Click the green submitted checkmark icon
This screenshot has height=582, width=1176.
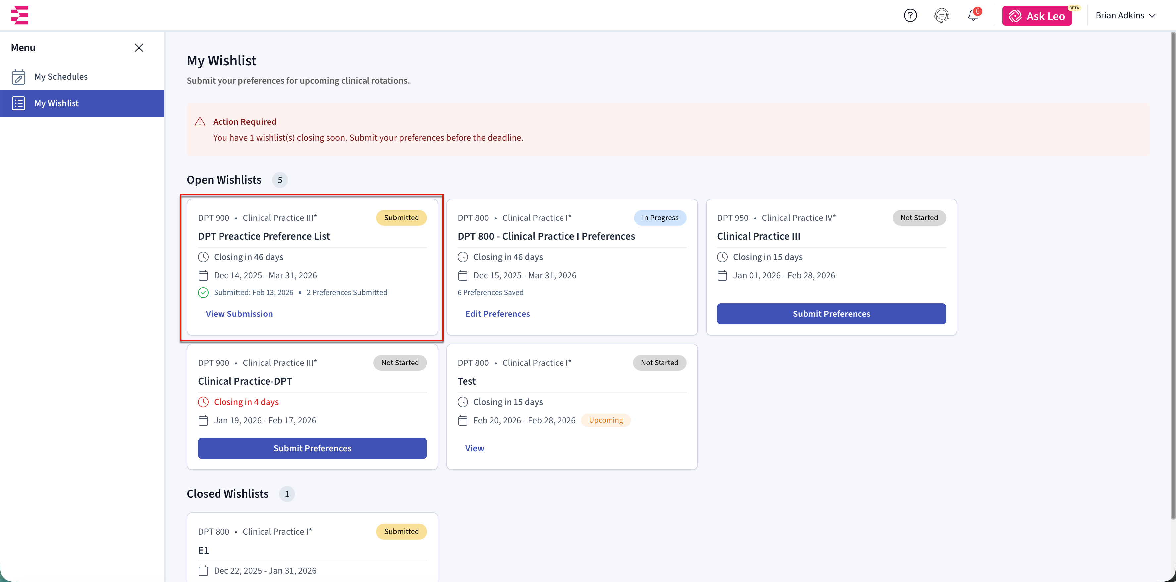tap(203, 293)
